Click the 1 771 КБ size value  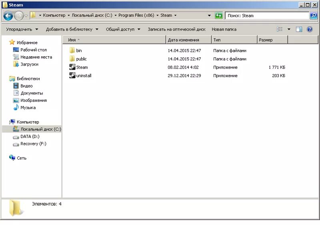pos(277,67)
